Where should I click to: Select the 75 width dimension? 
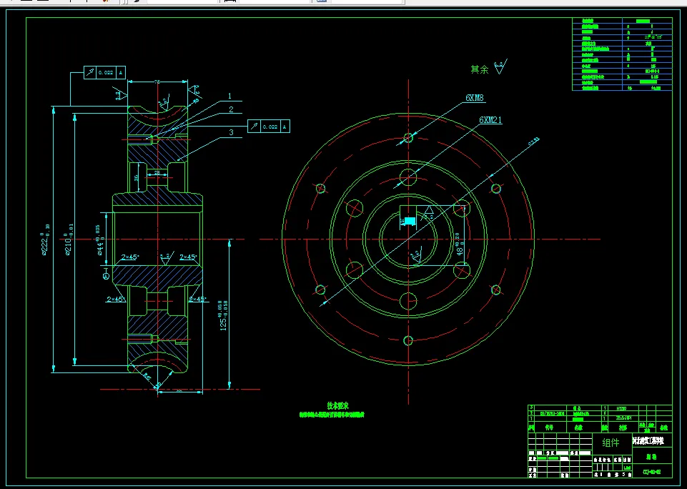click(x=157, y=81)
